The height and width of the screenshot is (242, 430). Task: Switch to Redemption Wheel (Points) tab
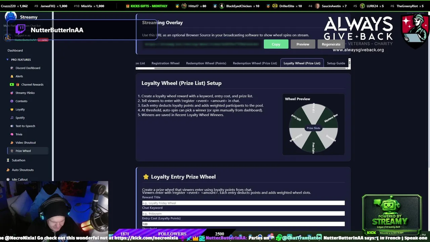click(x=206, y=63)
